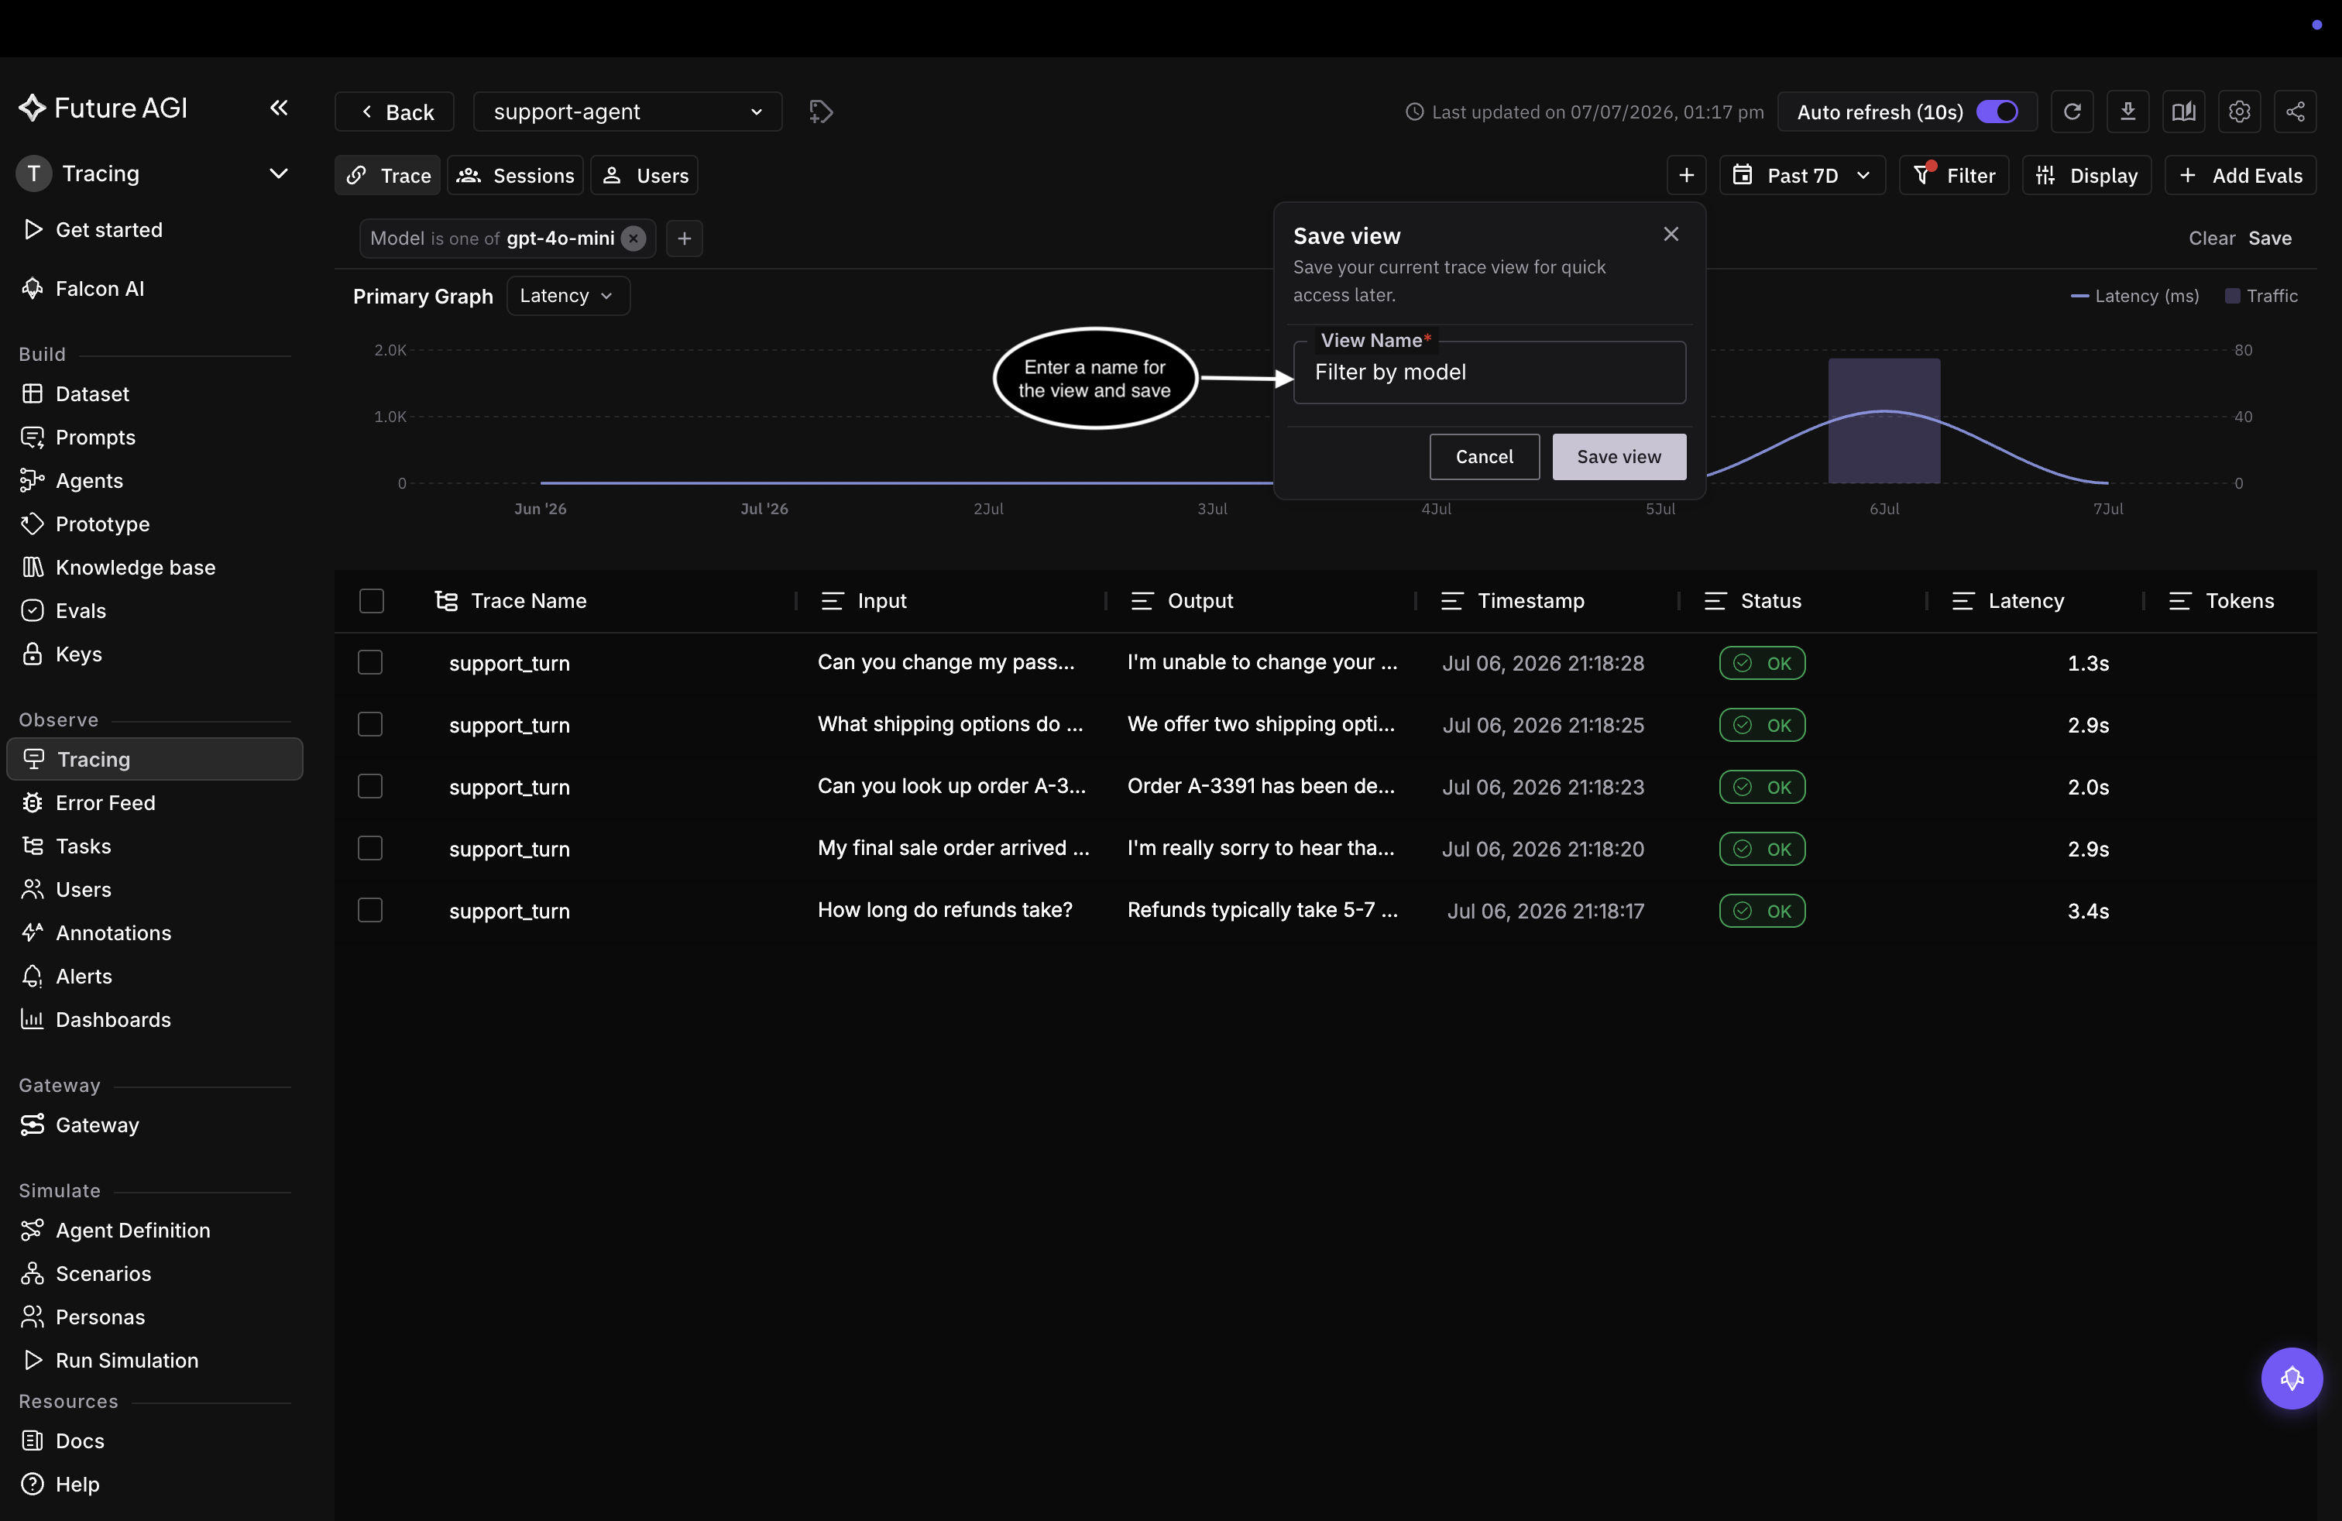
Task: Share the project via share icon
Action: coord(2296,112)
